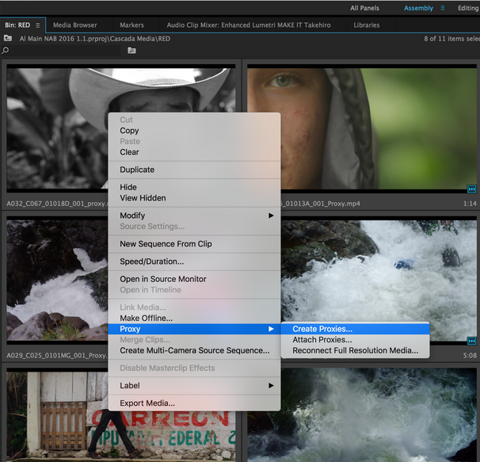Select the dark rapids clip thumbnail at bottom right
Image resolution: width=480 pixels, height=462 pixels.
(362, 415)
